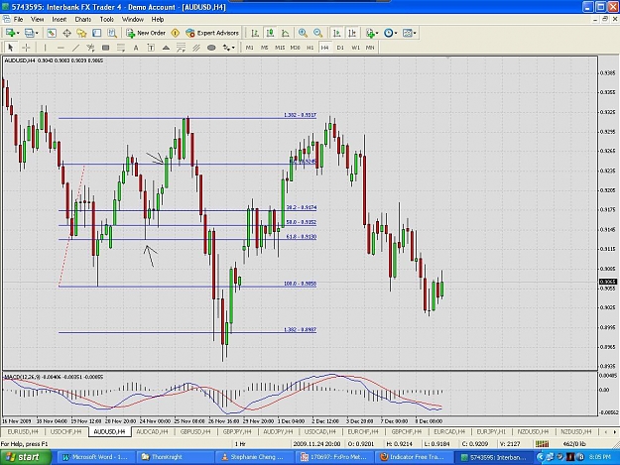Screen dimensions: 620x465
Task: Open the File menu
Action: (18, 19)
